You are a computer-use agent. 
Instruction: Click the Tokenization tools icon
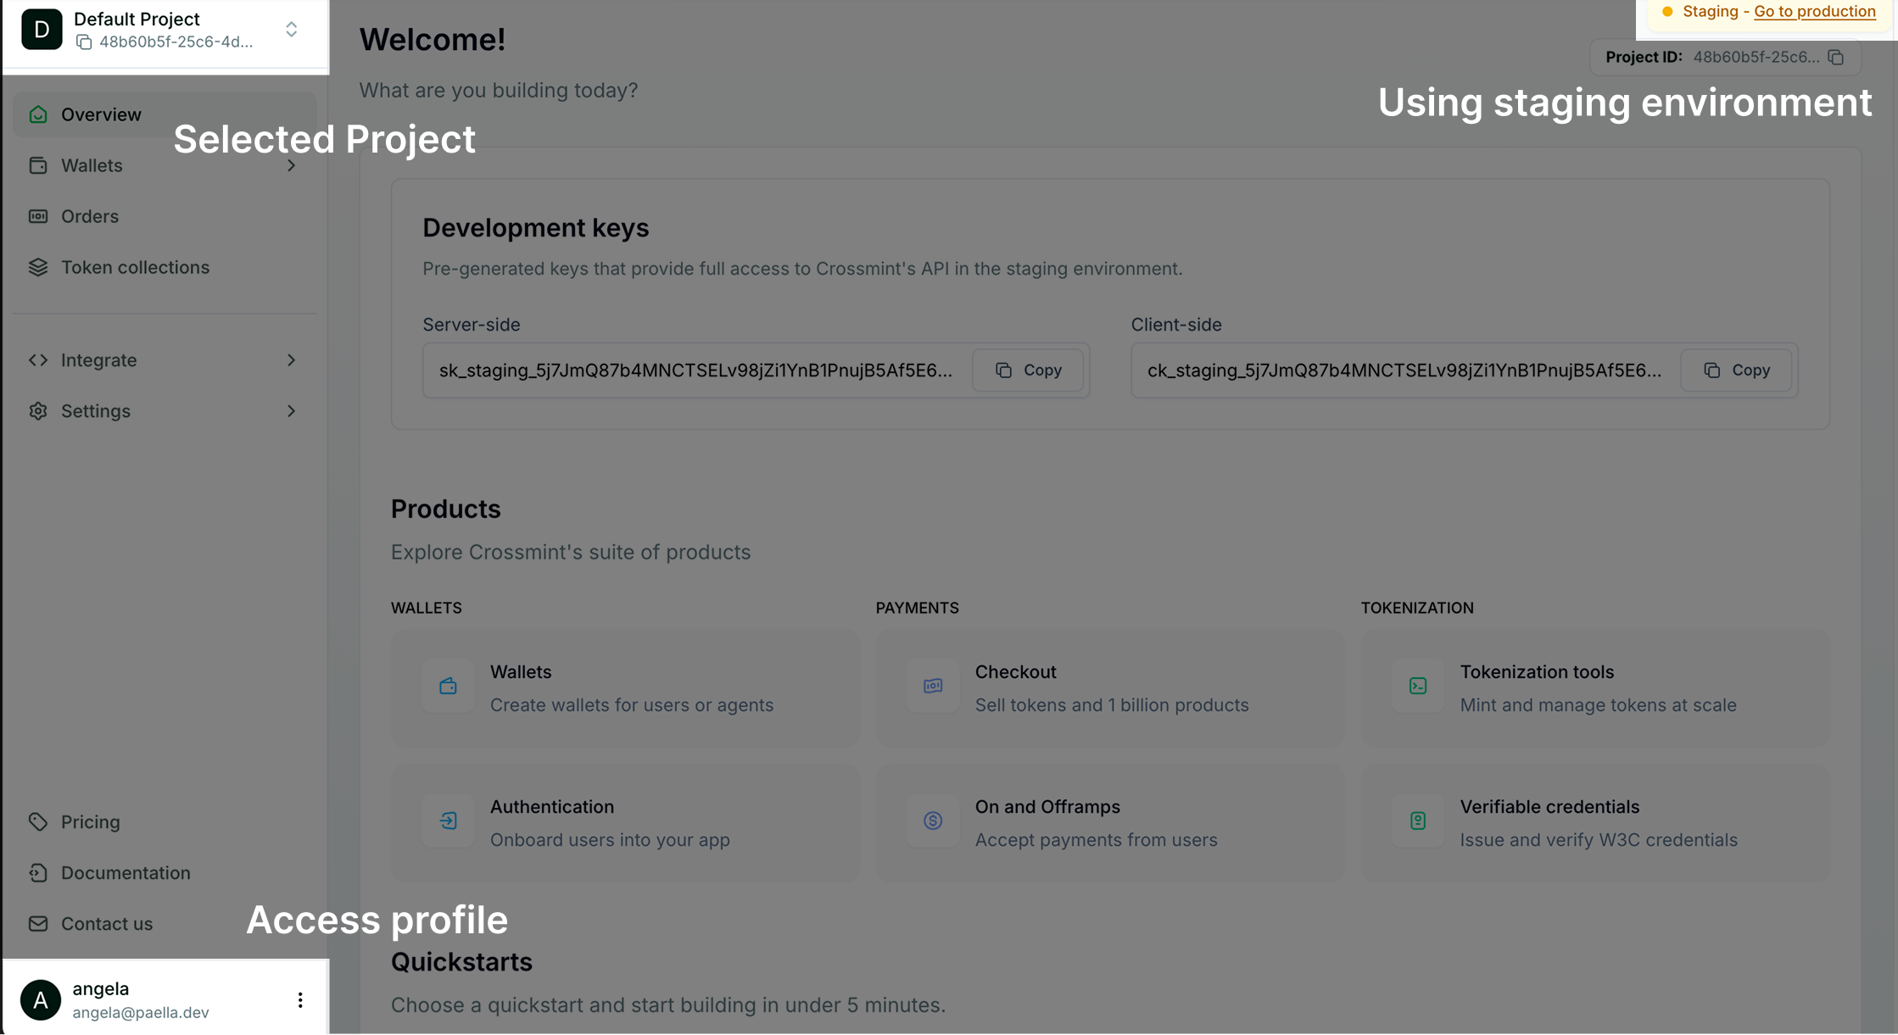pos(1418,687)
